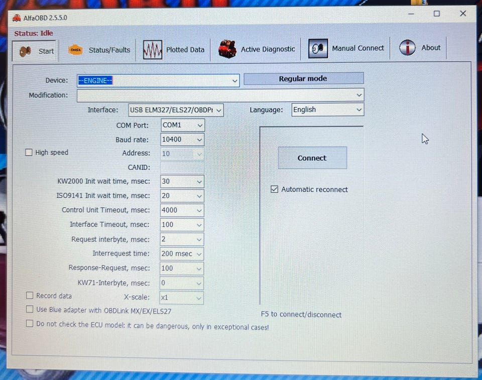Click the Plotted Data waveform icon
Image resolution: width=482 pixels, height=380 pixels.
tap(153, 50)
